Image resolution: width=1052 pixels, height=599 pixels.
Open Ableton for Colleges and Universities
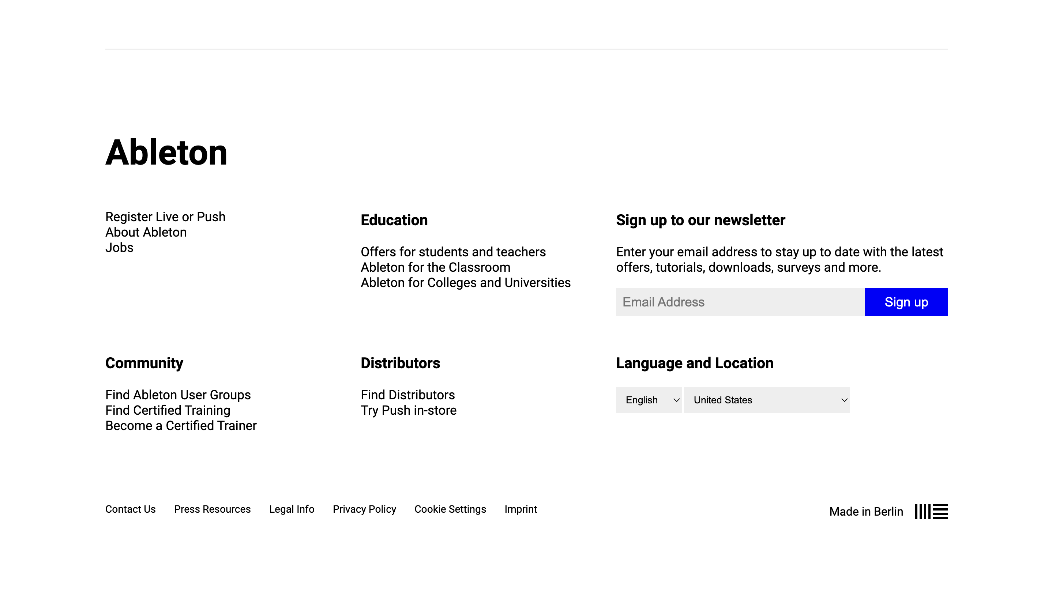465,283
